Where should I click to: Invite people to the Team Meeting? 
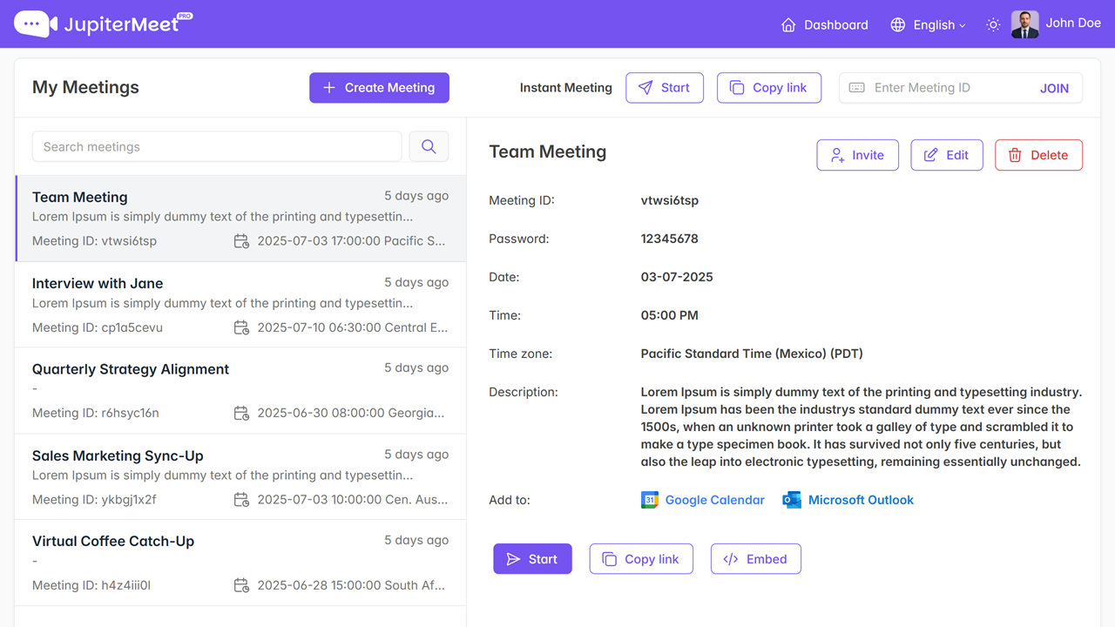857,155
